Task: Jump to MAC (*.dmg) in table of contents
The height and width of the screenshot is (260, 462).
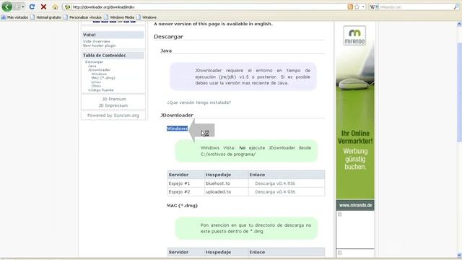Action: click(x=103, y=78)
